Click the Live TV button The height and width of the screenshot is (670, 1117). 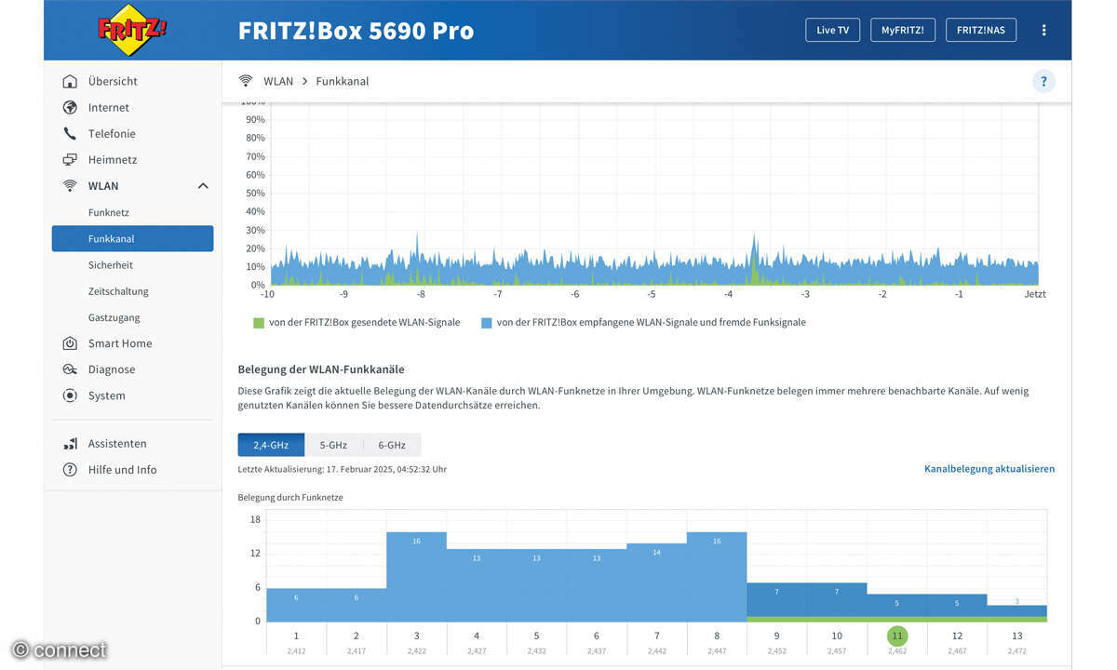pyautogui.click(x=832, y=30)
